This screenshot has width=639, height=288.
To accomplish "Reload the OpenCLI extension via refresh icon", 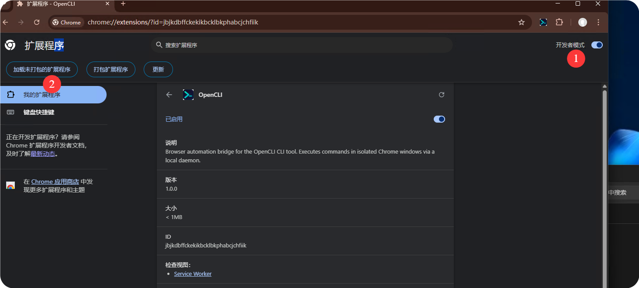I will coord(441,95).
